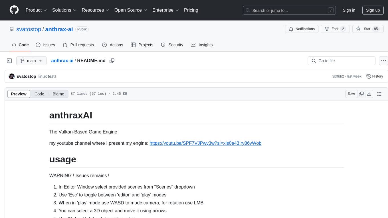The image size is (388, 218).
Task: Fork the repository
Action: click(335, 29)
